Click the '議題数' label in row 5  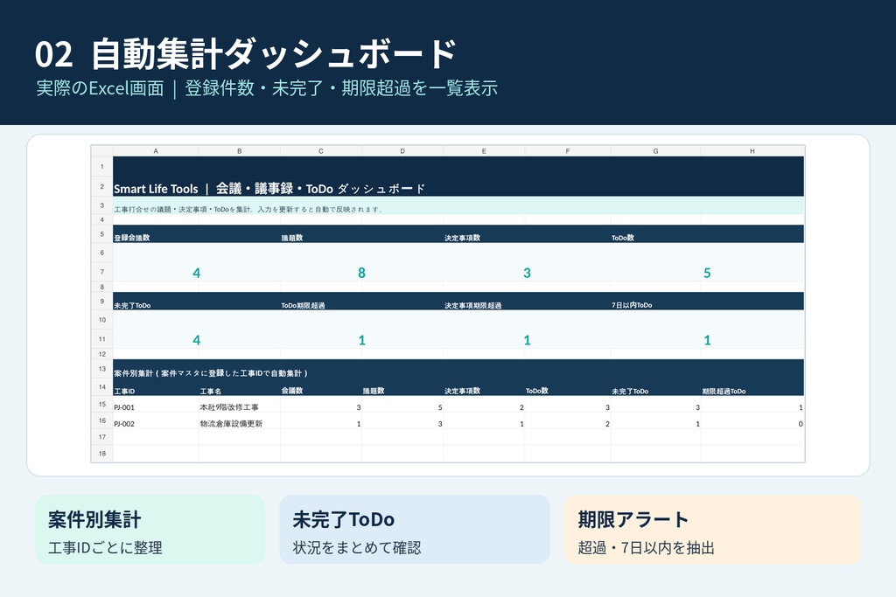pyautogui.click(x=291, y=238)
